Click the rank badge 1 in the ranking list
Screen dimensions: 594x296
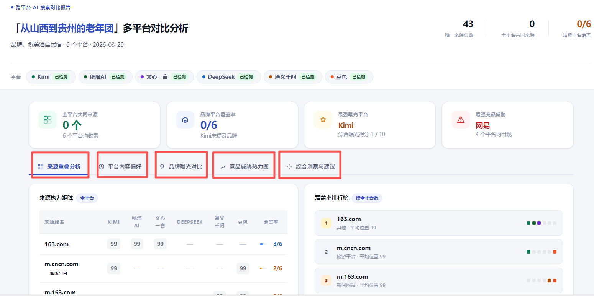(x=326, y=223)
